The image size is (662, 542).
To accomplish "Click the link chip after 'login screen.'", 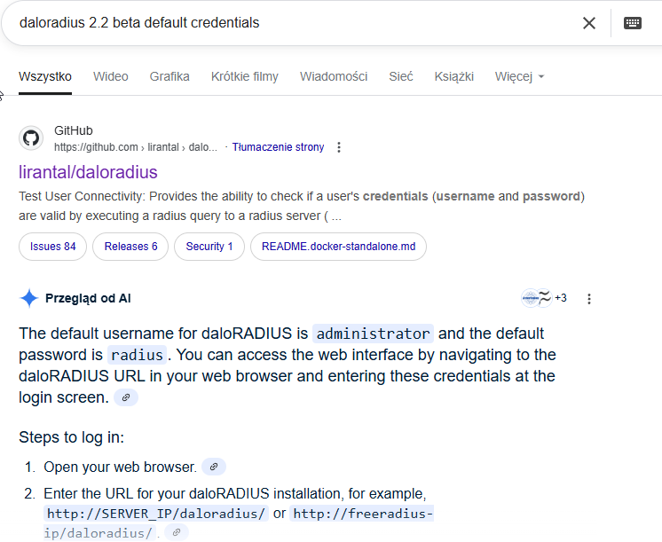I will (x=126, y=397).
